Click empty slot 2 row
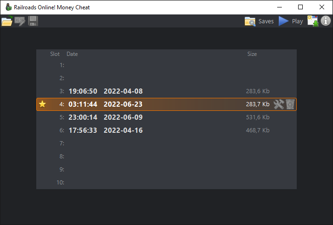333x225 pixels. point(166,78)
